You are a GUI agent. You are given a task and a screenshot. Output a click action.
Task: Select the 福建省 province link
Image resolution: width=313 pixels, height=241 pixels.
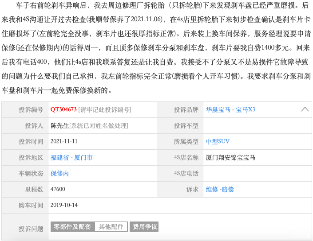pos(59,157)
